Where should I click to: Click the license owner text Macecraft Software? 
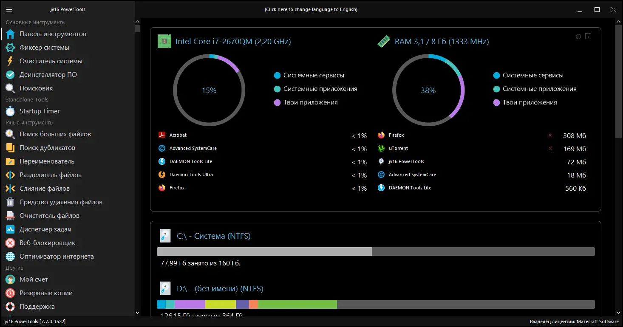pyautogui.click(x=597, y=321)
